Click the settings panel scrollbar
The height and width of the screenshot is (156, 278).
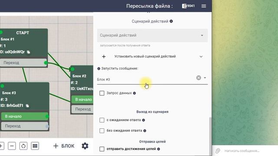(210, 136)
